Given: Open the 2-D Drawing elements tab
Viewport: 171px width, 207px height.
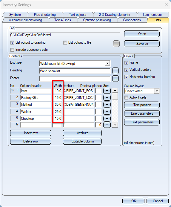Looking at the screenshot, I should 115,15.
